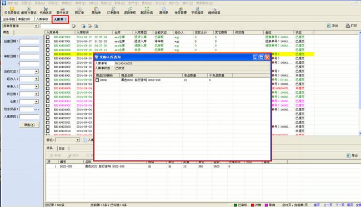361x207 pixels.
Task: Switch to the 单据打印 tab
Action: (24, 19)
